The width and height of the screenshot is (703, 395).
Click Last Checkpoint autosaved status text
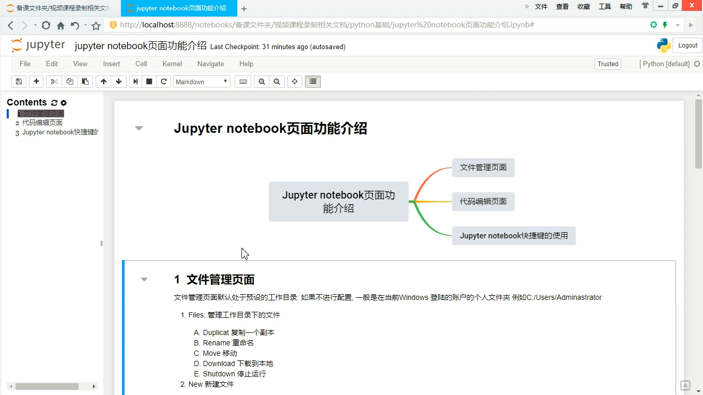click(x=278, y=47)
